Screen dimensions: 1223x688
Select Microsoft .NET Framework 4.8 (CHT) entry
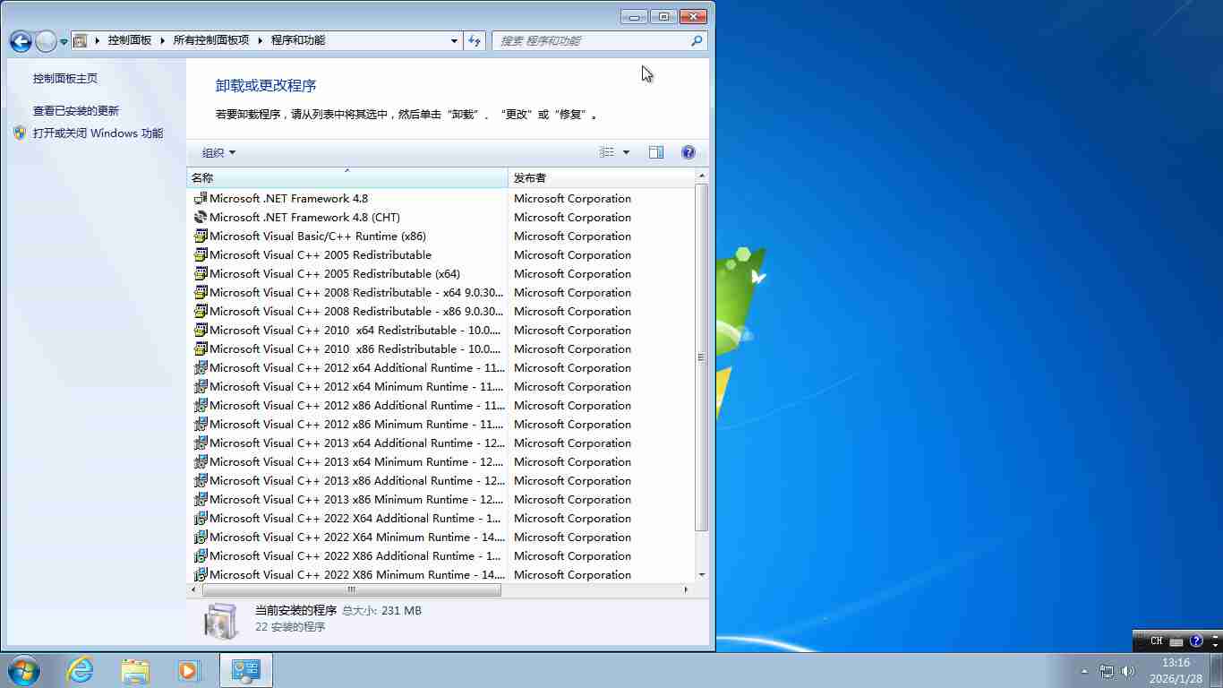[x=304, y=218]
